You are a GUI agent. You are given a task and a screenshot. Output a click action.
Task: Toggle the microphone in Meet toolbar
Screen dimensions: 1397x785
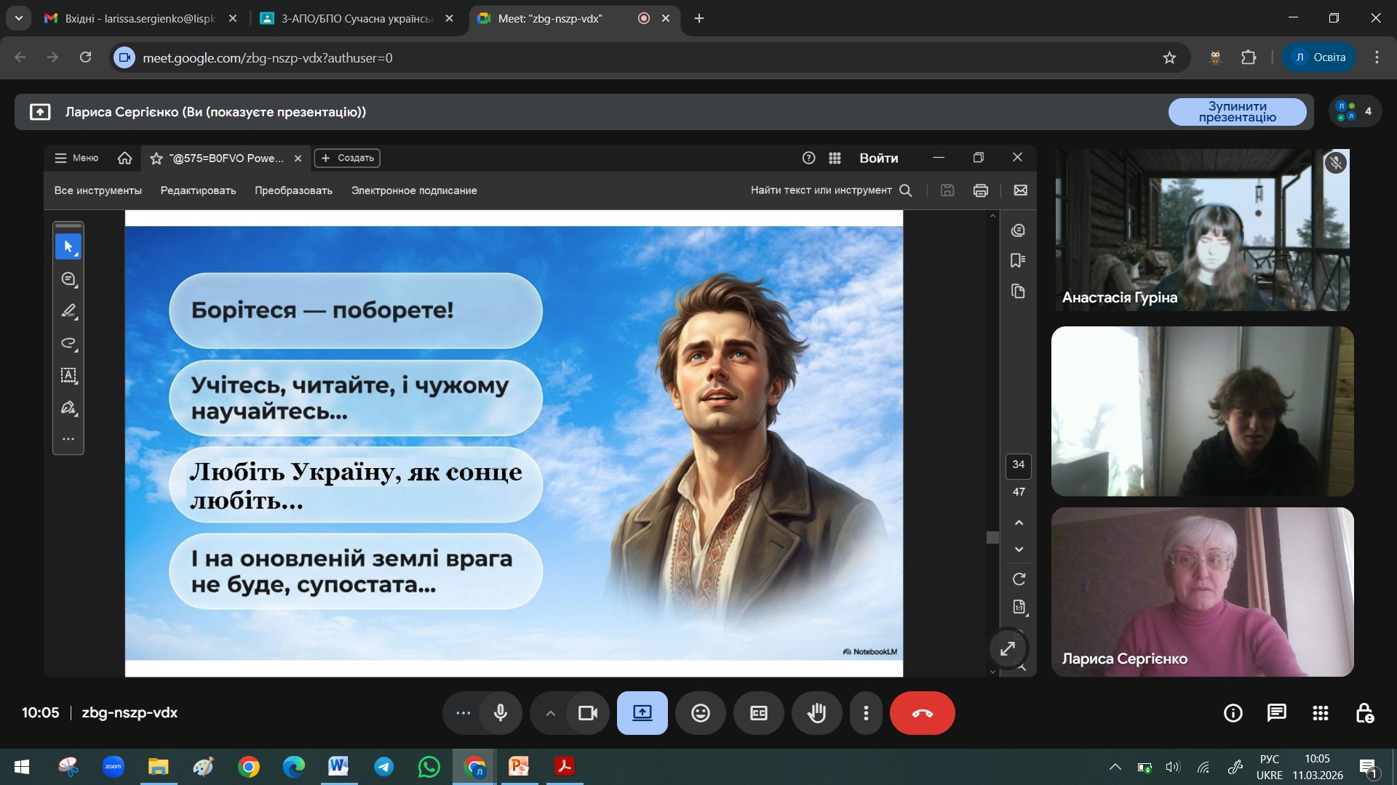tap(500, 713)
